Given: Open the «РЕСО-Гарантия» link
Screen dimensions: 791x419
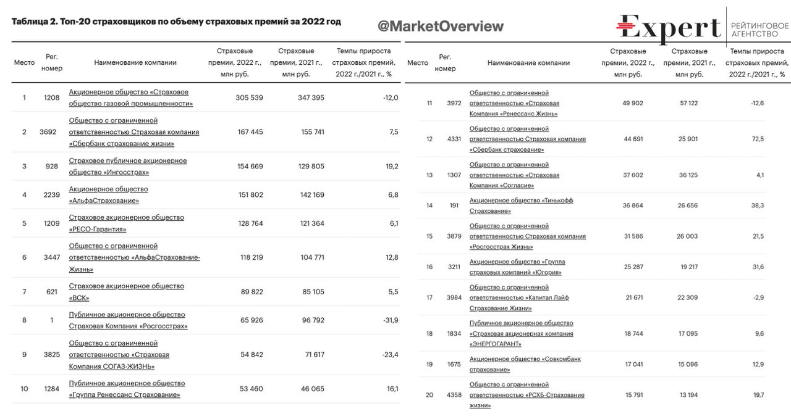Looking at the screenshot, I should [126, 223].
